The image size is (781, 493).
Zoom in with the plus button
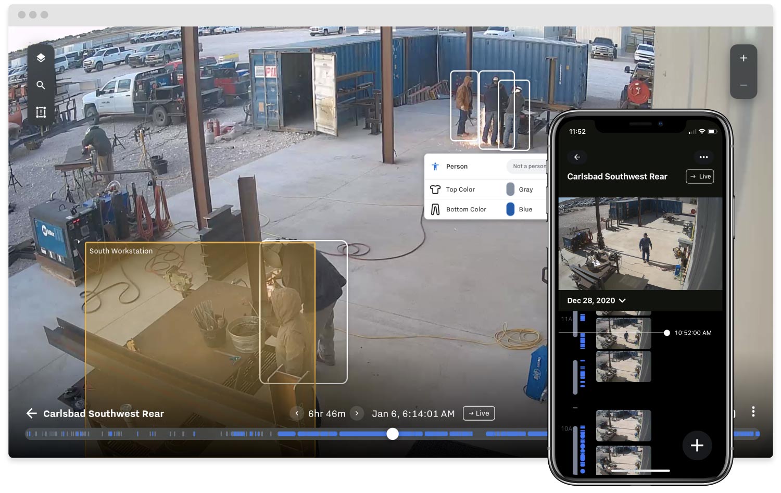[x=744, y=58]
